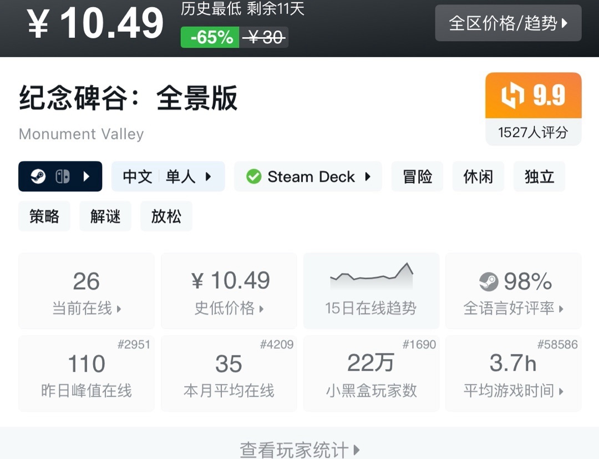Open 平均游戏时间 average playtime details
599x459 pixels.
[x=513, y=374]
